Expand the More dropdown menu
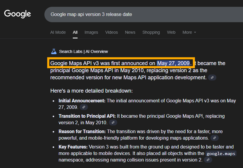The image size is (243, 168). tap(189, 32)
